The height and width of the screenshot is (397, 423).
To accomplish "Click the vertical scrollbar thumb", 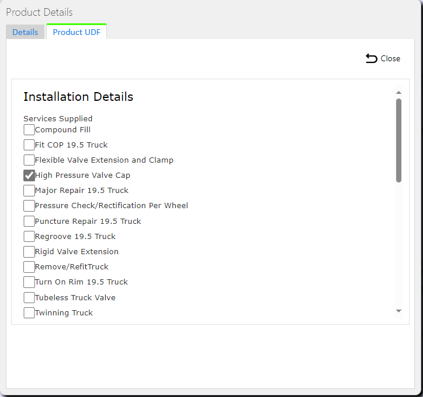I will pyautogui.click(x=398, y=140).
